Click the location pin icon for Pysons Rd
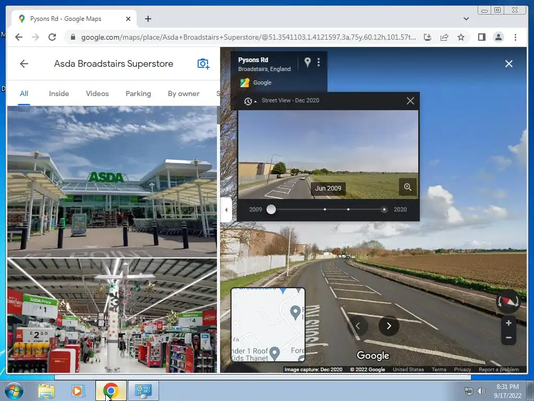The image size is (534, 401). 308,62
